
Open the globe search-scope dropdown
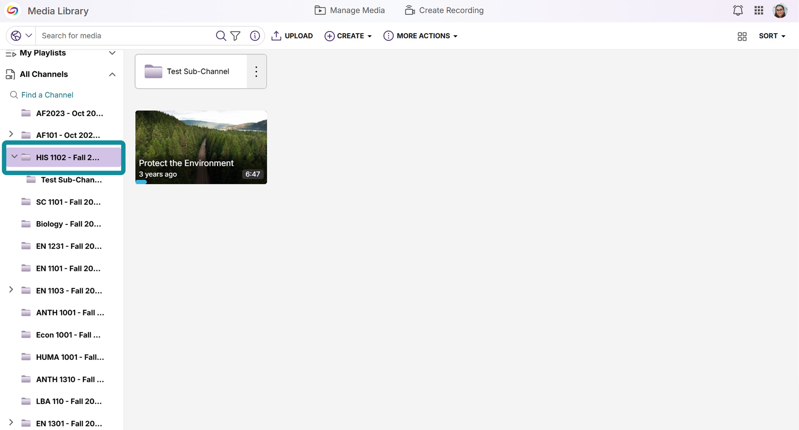(21, 36)
